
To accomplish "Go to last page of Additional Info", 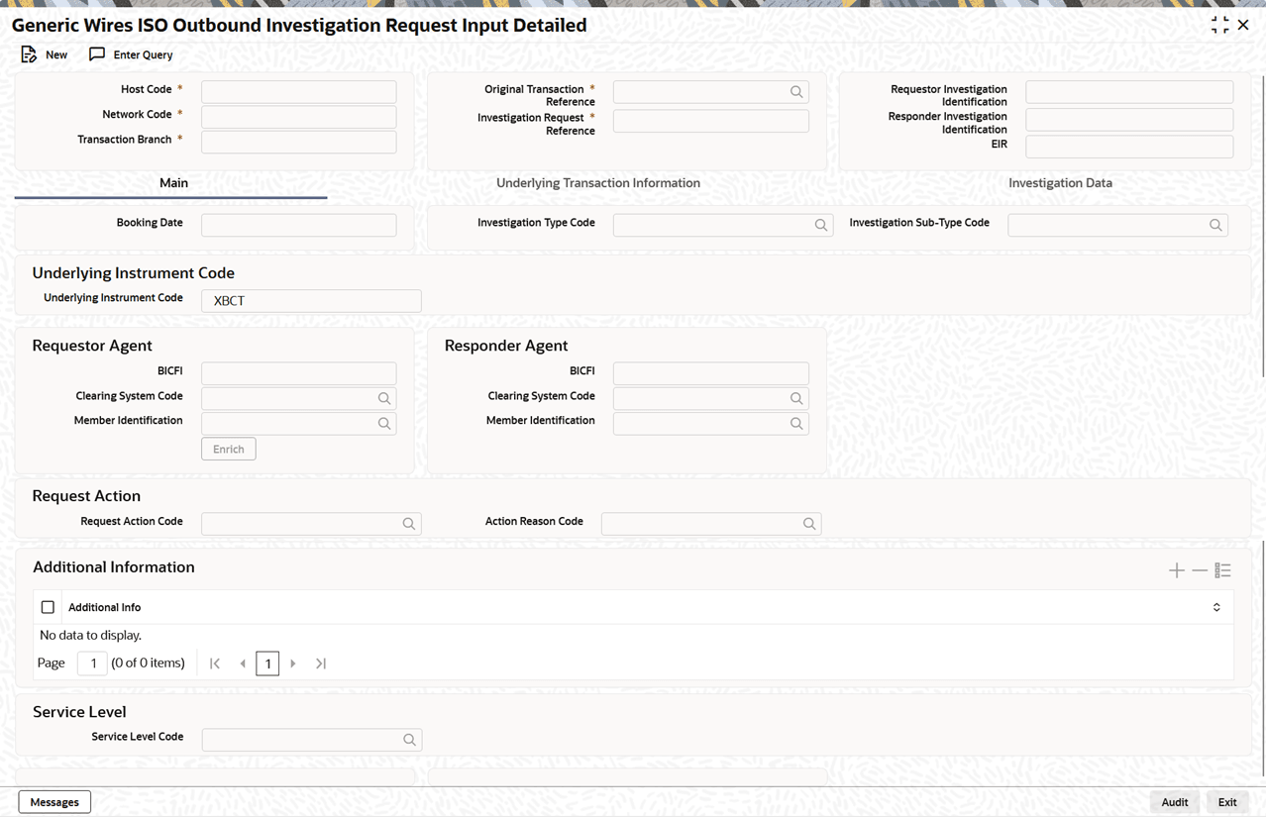I will click(321, 664).
